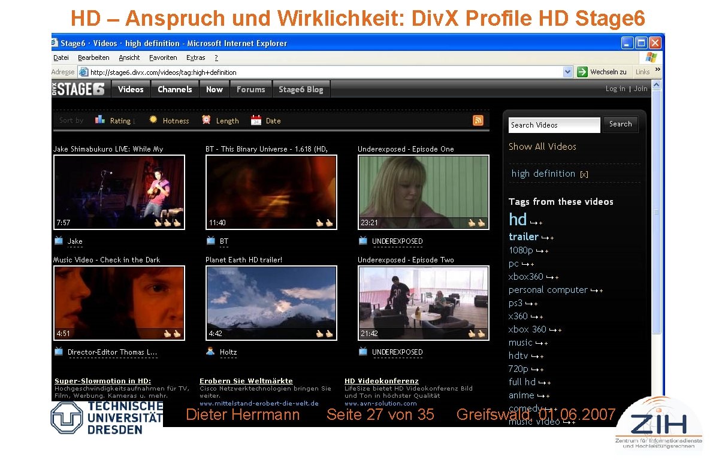
Task: Click the page icon in the address bar
Action: pyautogui.click(x=83, y=72)
